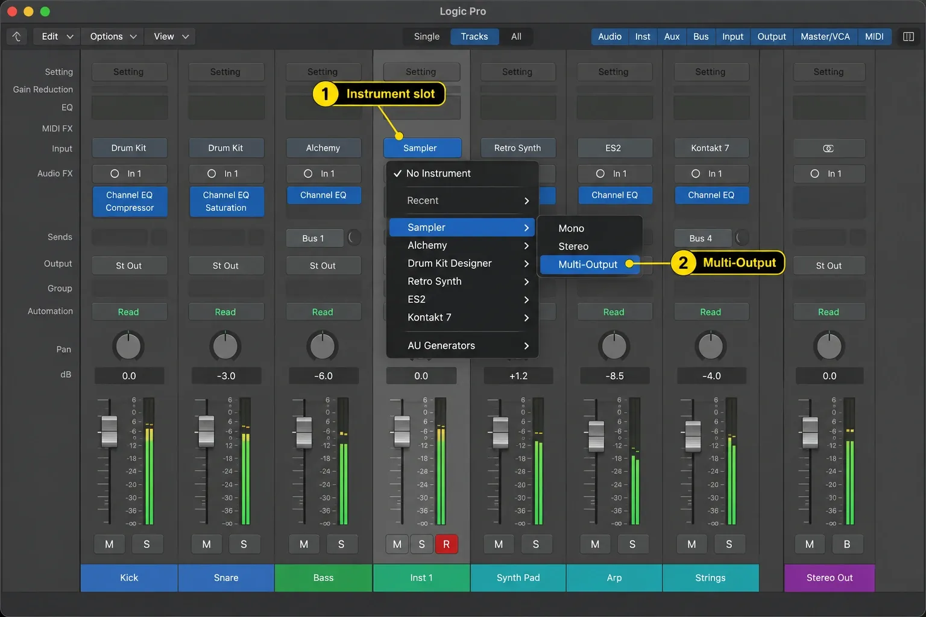Expand the Kontakt 7 submenu
The width and height of the screenshot is (926, 617).
462,318
